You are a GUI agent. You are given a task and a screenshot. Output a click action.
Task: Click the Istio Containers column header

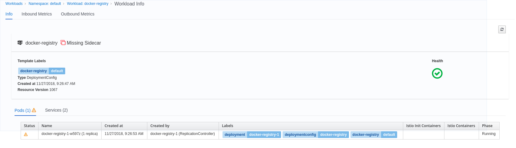(461, 126)
